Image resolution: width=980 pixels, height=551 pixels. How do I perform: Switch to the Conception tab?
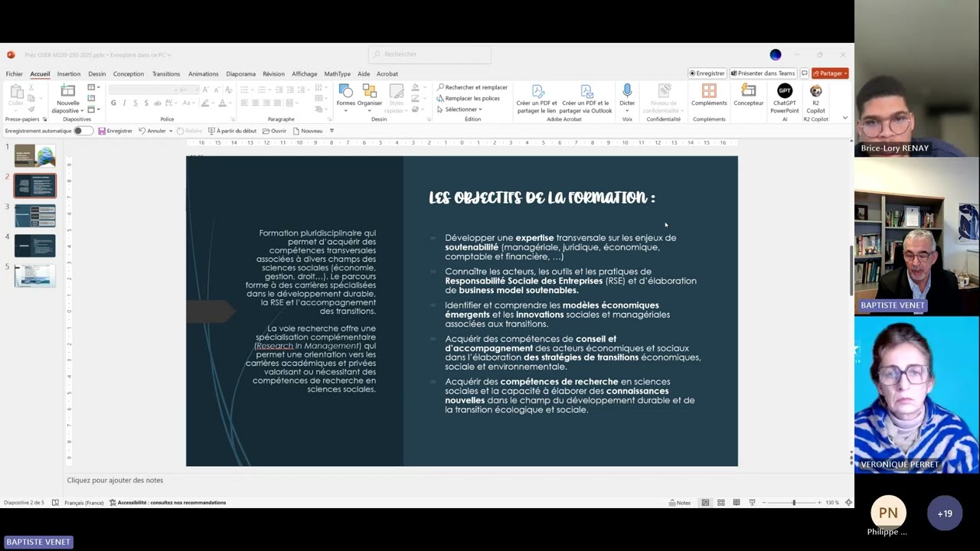(x=129, y=74)
